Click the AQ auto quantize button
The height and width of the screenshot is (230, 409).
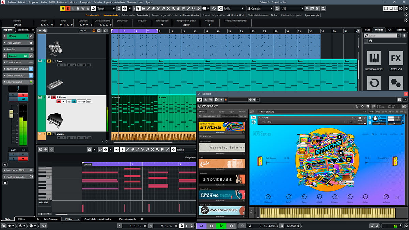(44, 226)
